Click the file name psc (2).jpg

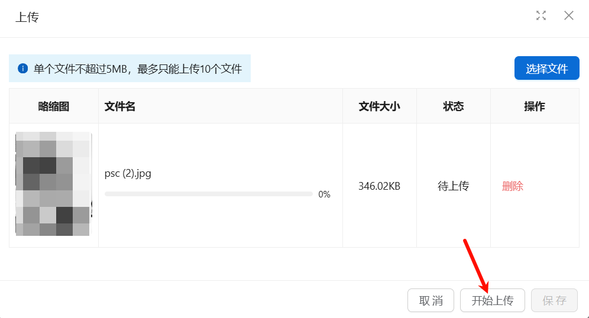click(x=128, y=174)
